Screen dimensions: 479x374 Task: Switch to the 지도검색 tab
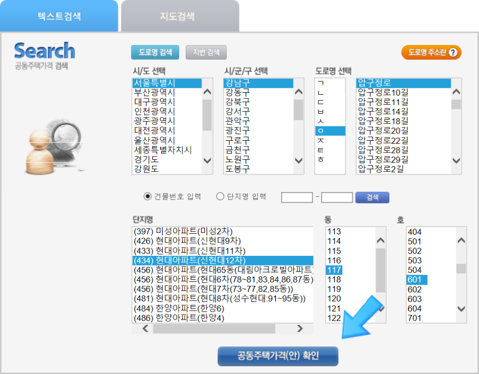tap(180, 16)
